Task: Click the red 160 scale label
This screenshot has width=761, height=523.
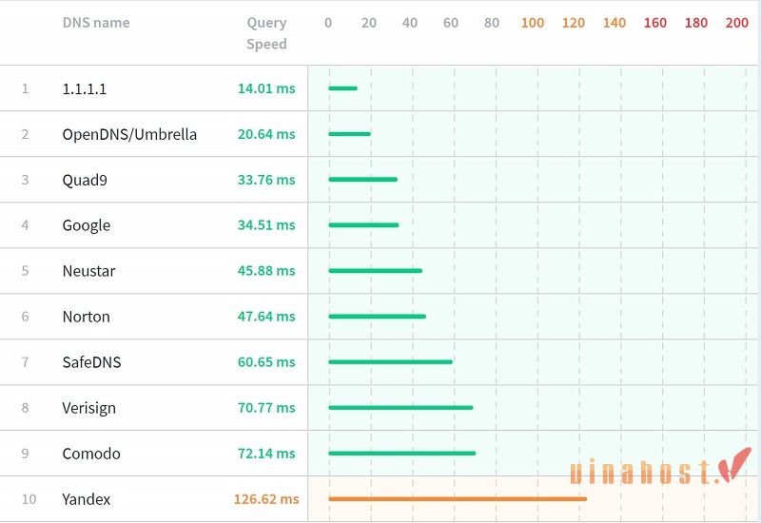Action: coord(655,23)
